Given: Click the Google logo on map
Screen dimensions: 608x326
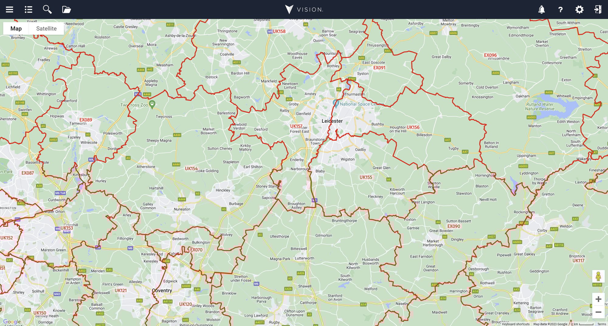Looking at the screenshot, I should pos(12,322).
